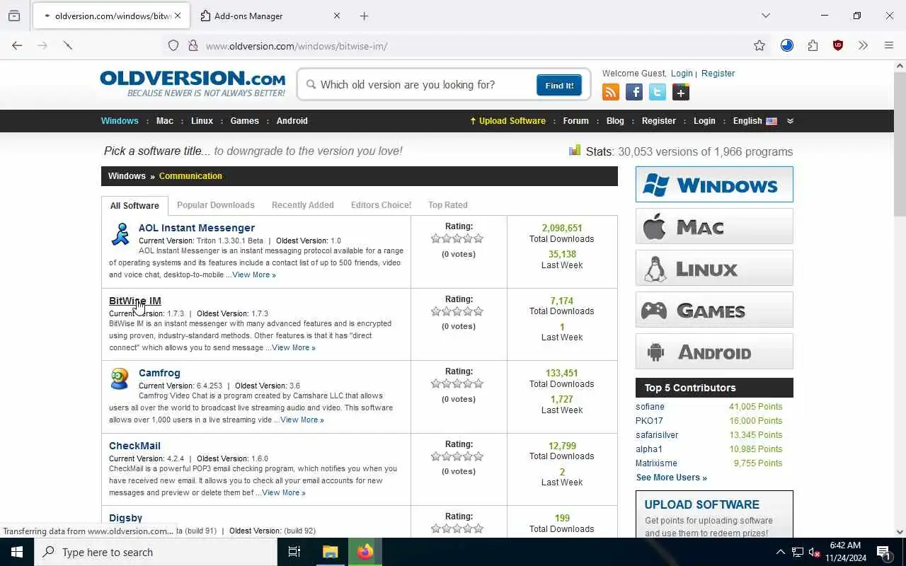Expand the more-tools chevron in Firefox toolbar
906x566 pixels.
(x=863, y=45)
